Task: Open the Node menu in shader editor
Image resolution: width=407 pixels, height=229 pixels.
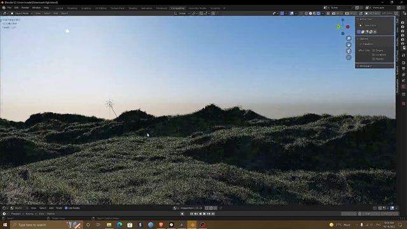Action: [59, 208]
